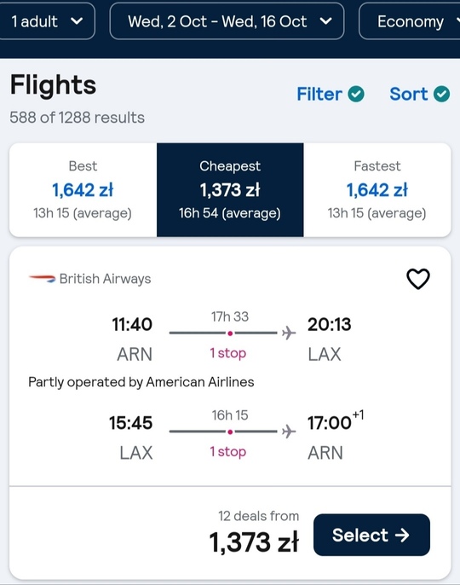Open the Economy cabin class dropdown
460x585 pixels.
tap(409, 21)
